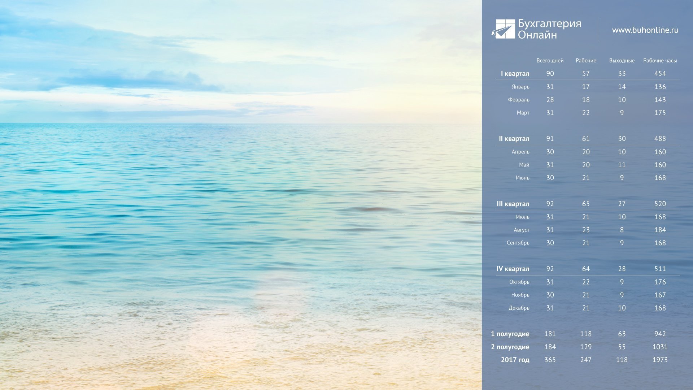Click the paper airplane logo icon
This screenshot has width=693, height=390.
point(503,29)
